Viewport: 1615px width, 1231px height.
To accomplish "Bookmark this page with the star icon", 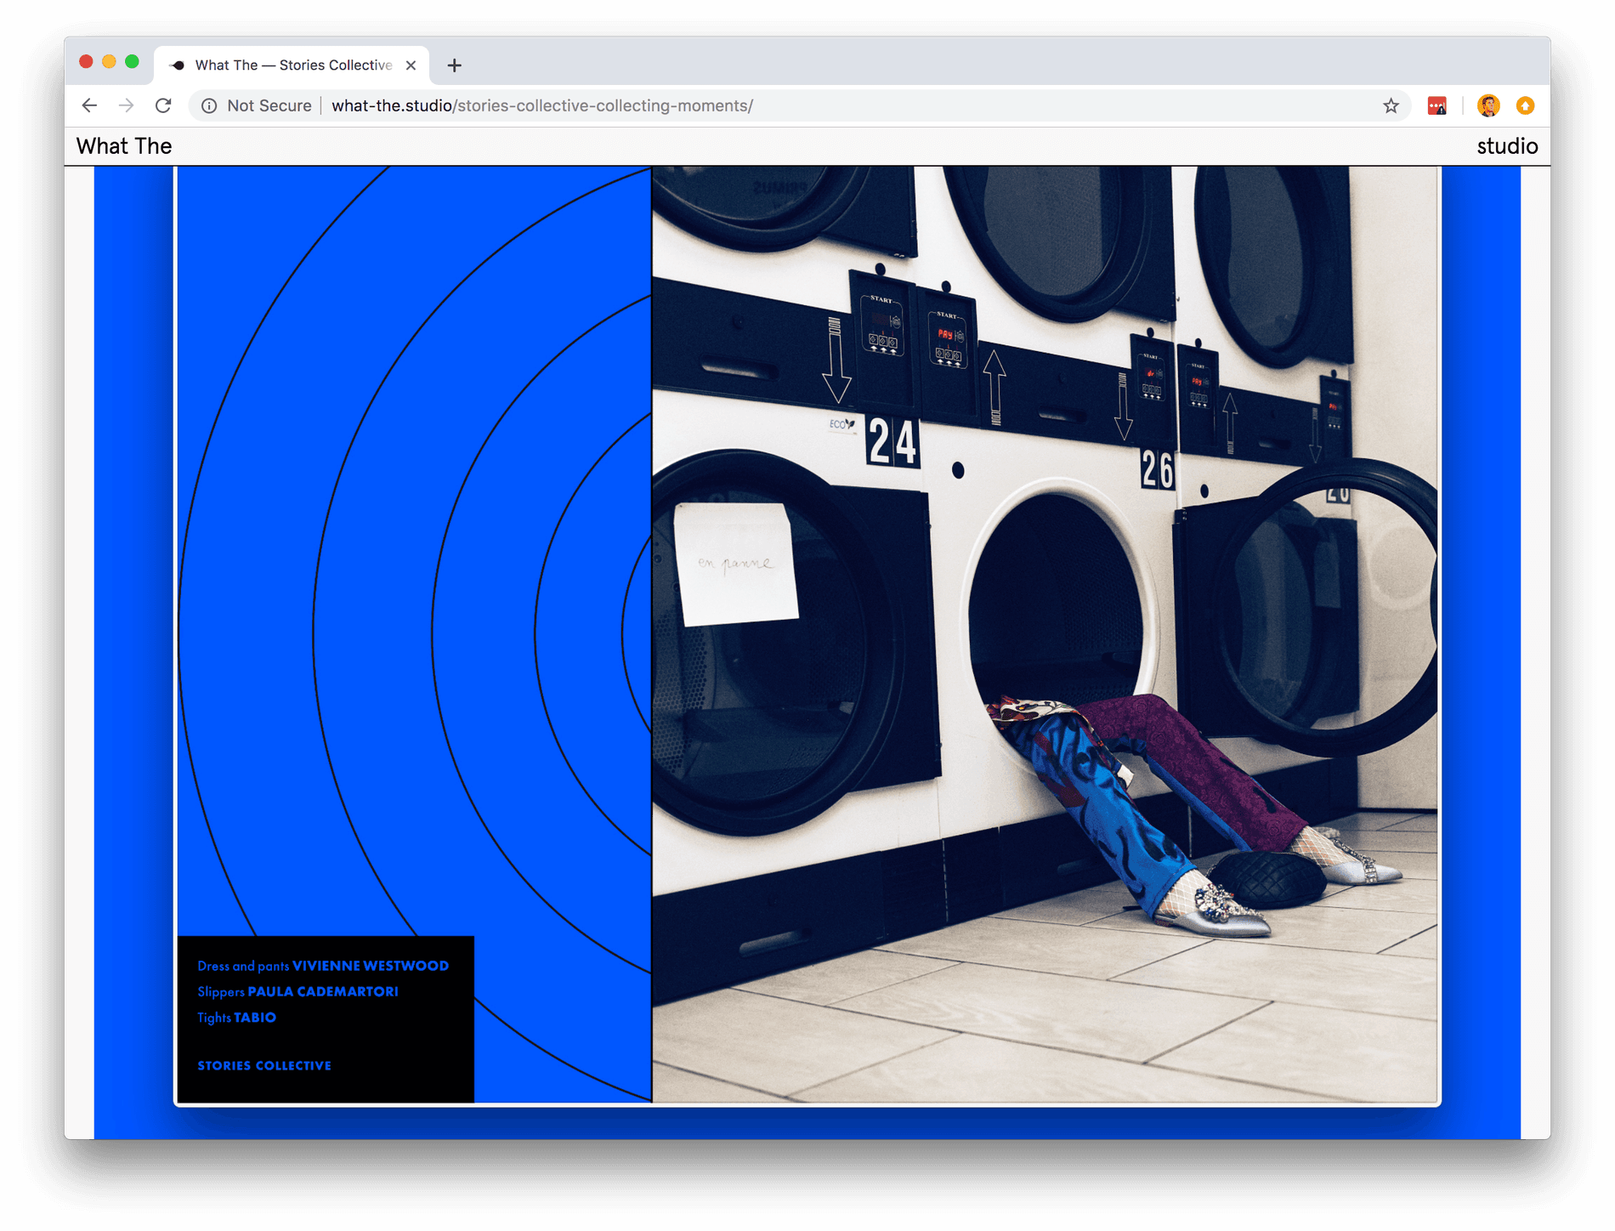I will tap(1391, 105).
